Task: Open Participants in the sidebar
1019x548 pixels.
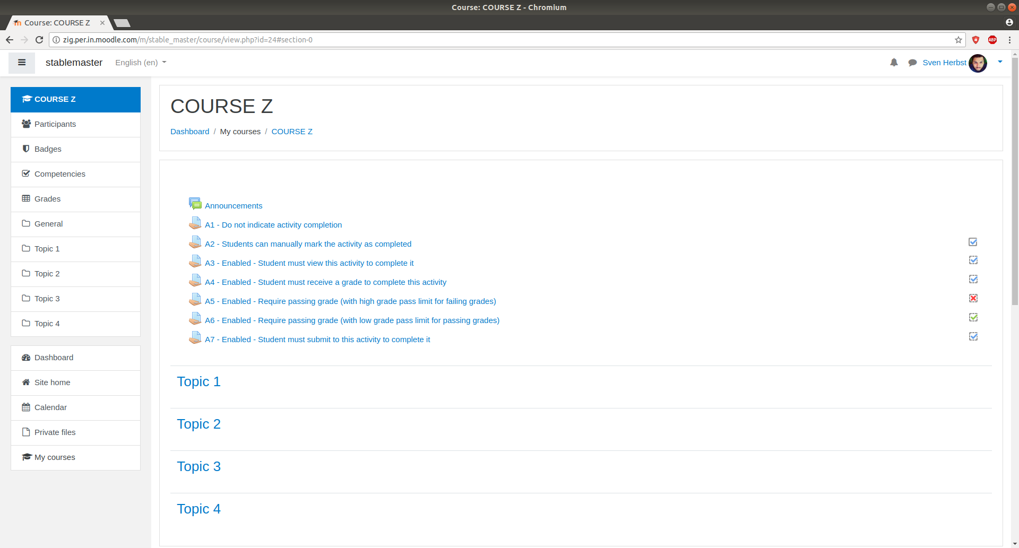Action: (x=75, y=124)
